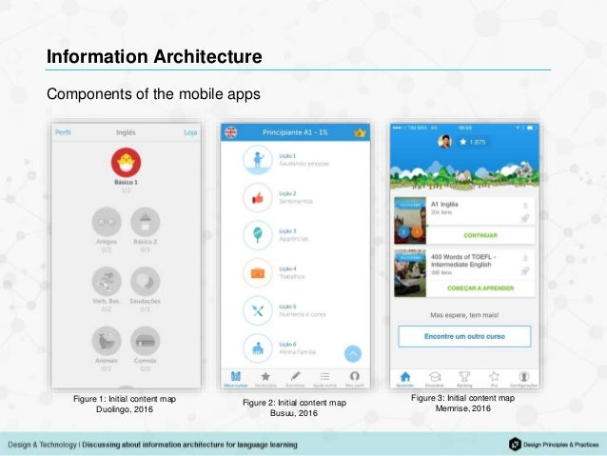607x456 pixels.
Task: Click the A1 Inglês course title
Action: [444, 204]
